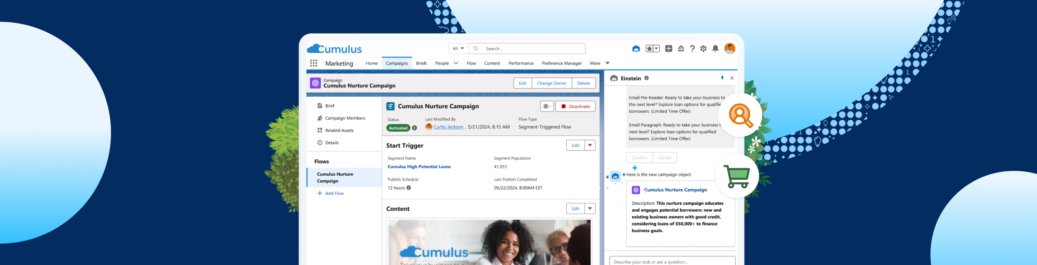Click the Change Owner button
This screenshot has height=265, width=1037.
point(552,83)
